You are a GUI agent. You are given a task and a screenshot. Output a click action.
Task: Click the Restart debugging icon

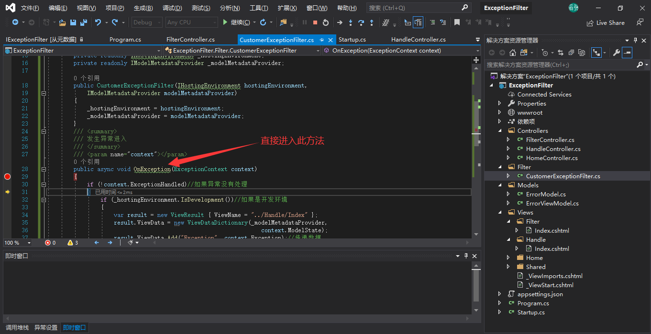click(x=326, y=22)
